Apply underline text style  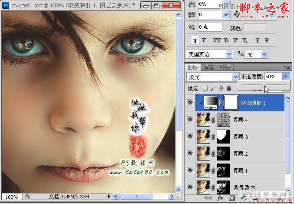(x=258, y=40)
